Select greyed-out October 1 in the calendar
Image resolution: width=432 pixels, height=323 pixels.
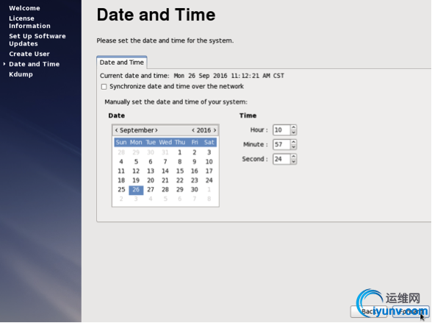coord(209,190)
